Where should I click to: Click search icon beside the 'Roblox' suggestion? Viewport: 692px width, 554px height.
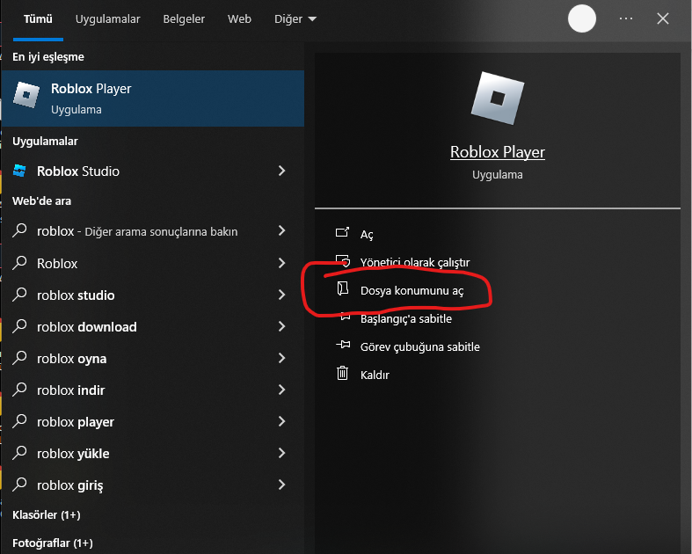(19, 262)
